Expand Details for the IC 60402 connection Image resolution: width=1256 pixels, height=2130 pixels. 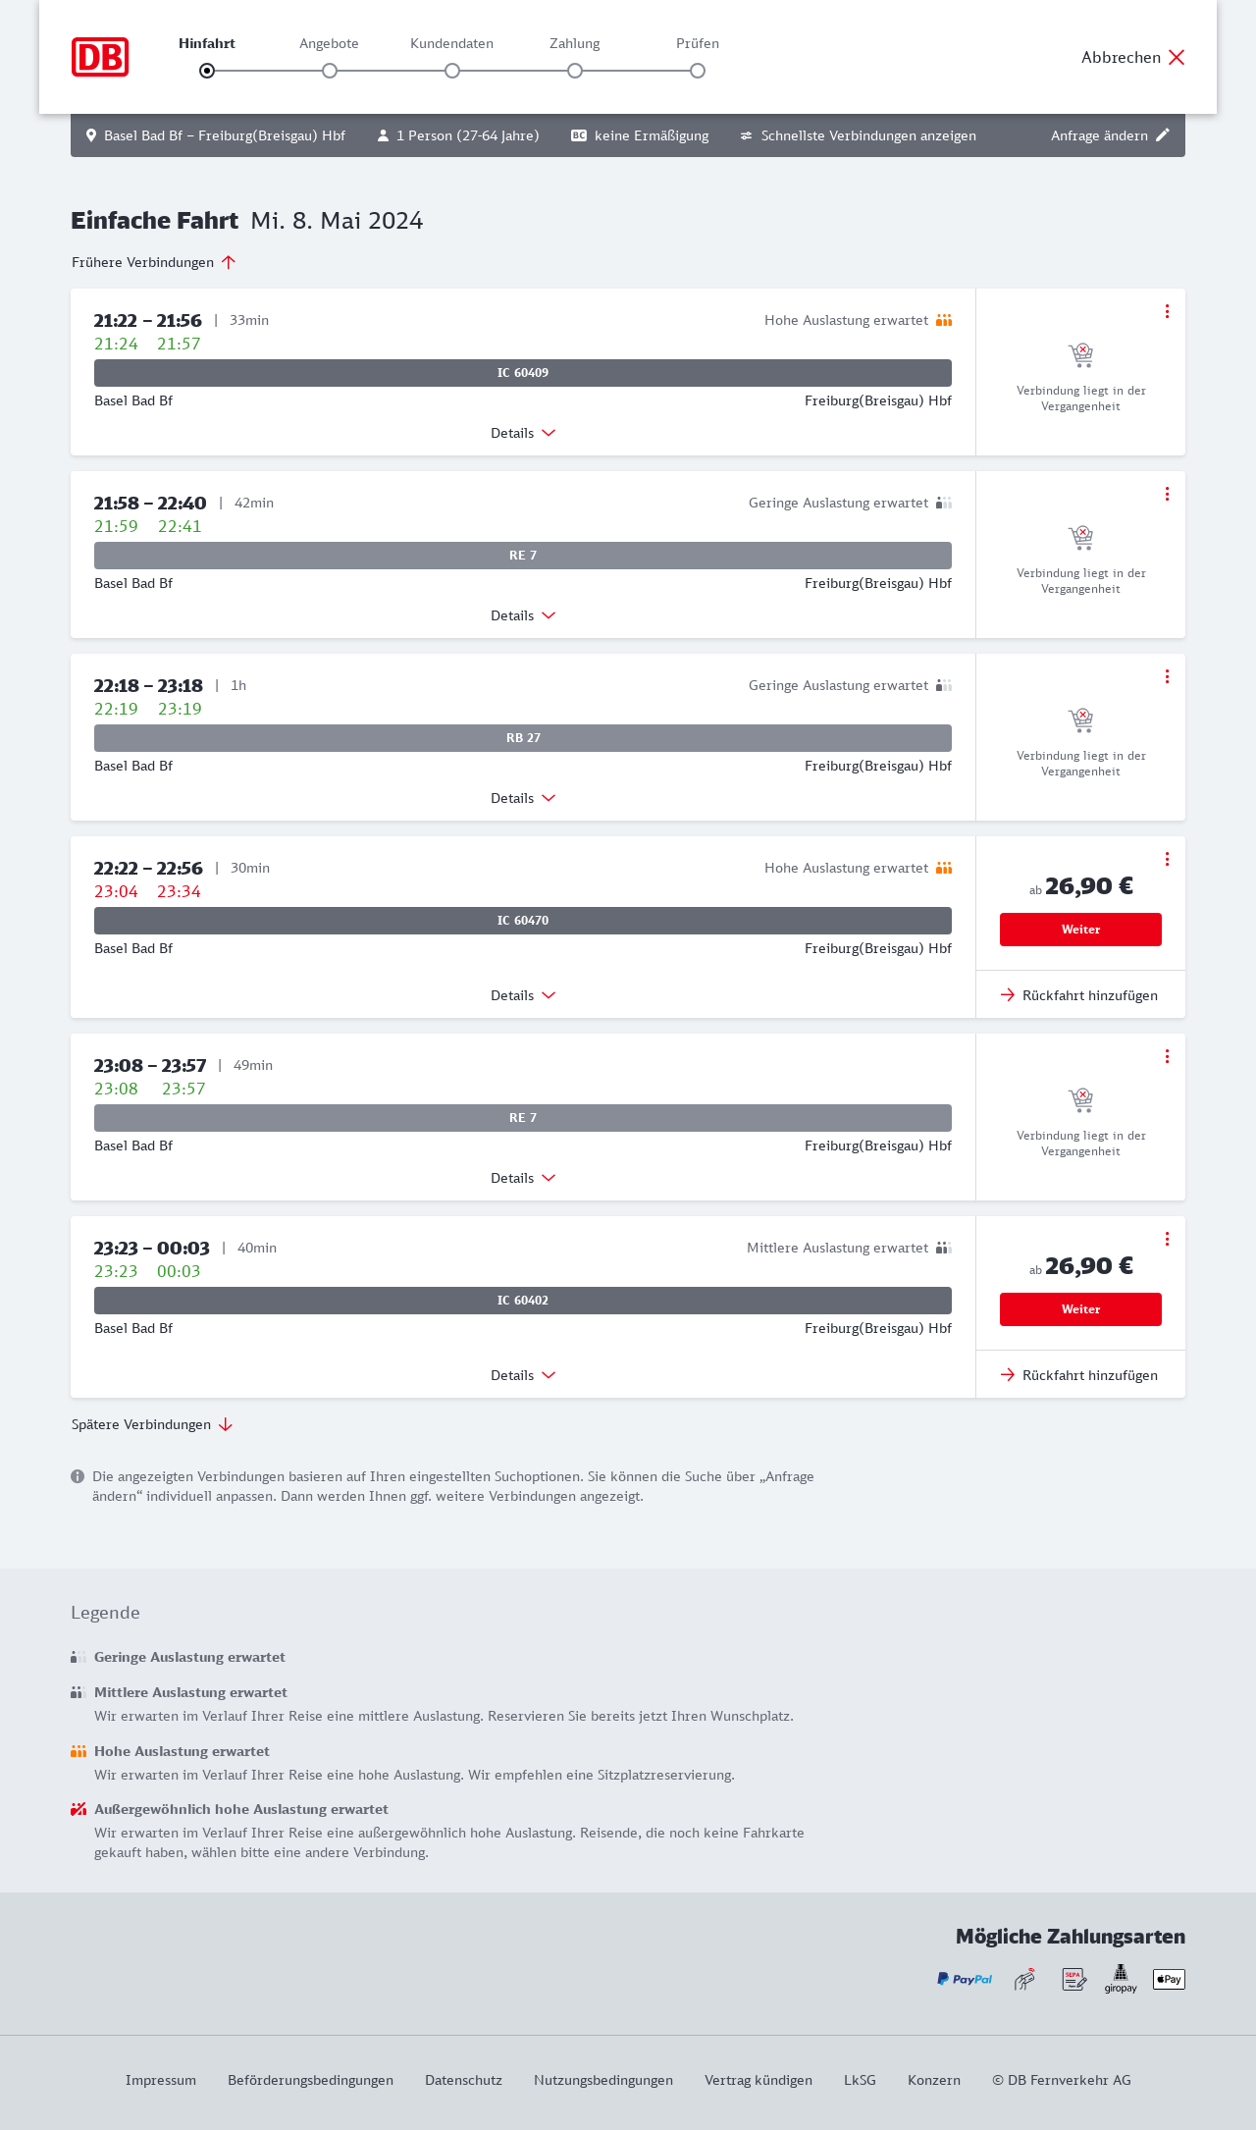pyautogui.click(x=523, y=1375)
